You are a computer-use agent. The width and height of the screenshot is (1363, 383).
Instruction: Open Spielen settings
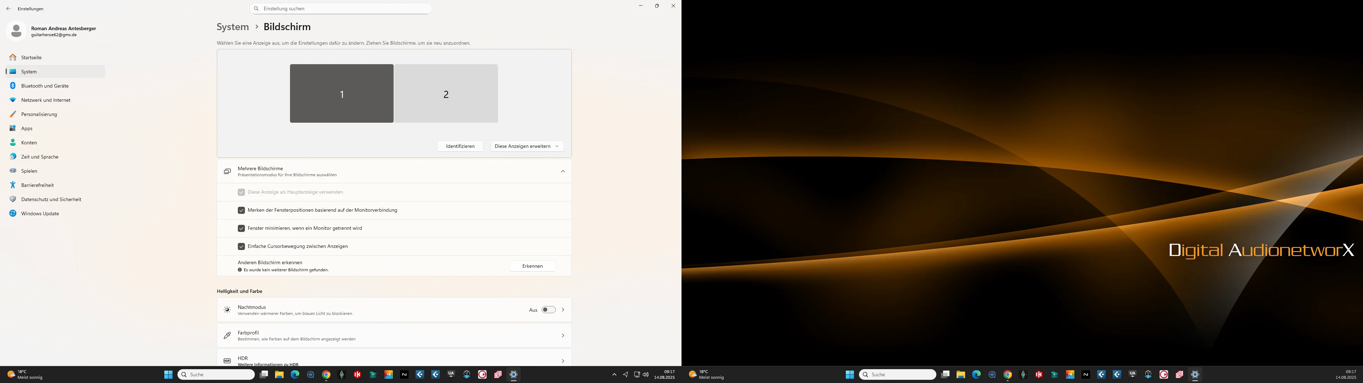pyautogui.click(x=55, y=171)
